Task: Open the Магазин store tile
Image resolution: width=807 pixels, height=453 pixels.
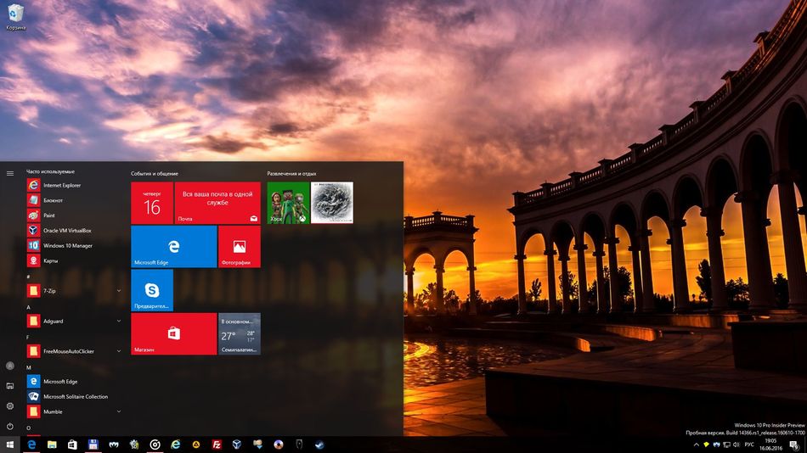Action: tap(174, 333)
